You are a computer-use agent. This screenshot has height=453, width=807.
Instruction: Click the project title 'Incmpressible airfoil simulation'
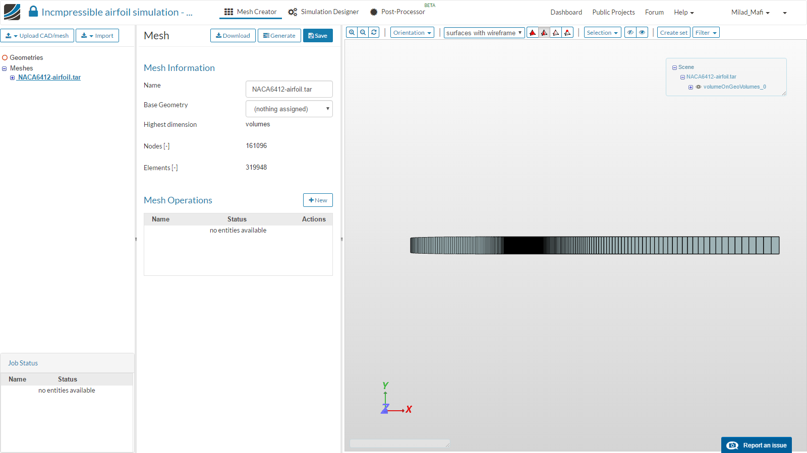(117, 12)
